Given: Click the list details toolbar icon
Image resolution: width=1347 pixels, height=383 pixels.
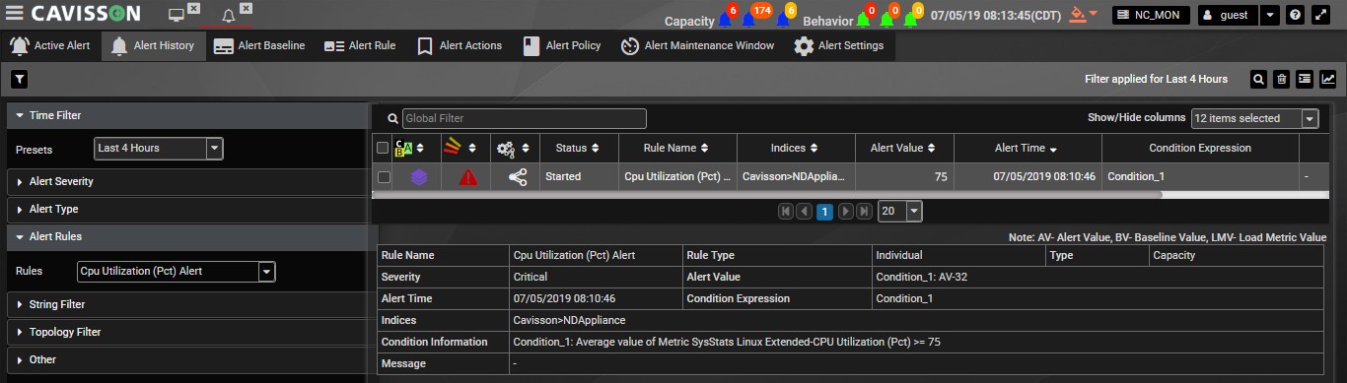Looking at the screenshot, I should click(1305, 79).
